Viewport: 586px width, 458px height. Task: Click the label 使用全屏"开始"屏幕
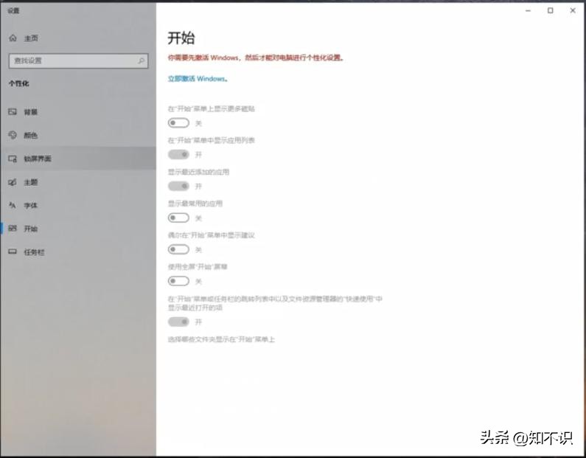pos(198,266)
